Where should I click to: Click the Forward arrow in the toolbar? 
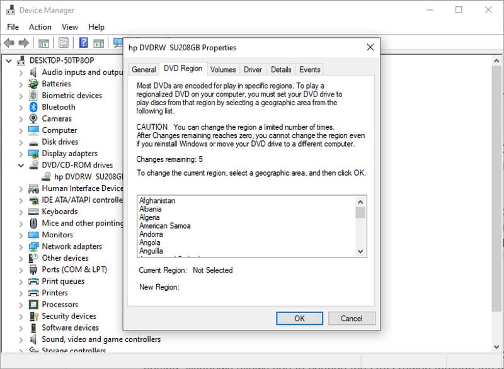(24, 43)
